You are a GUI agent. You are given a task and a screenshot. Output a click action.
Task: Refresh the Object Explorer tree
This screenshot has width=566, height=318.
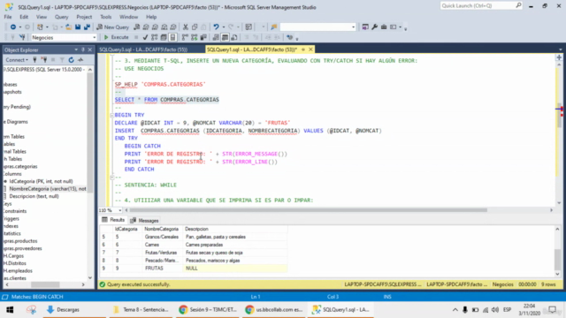pos(71,60)
